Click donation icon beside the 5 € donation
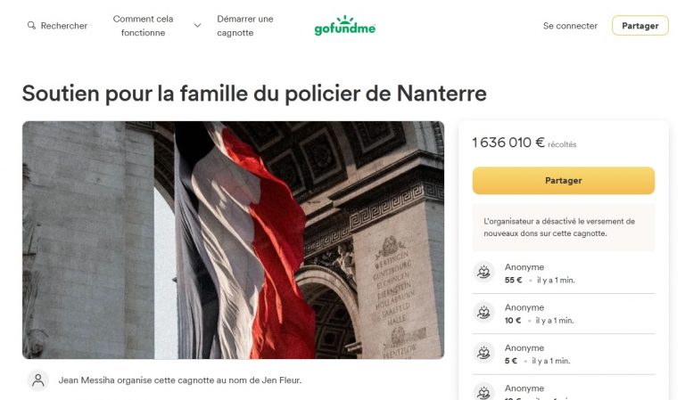The height and width of the screenshot is (400, 685). [483, 353]
